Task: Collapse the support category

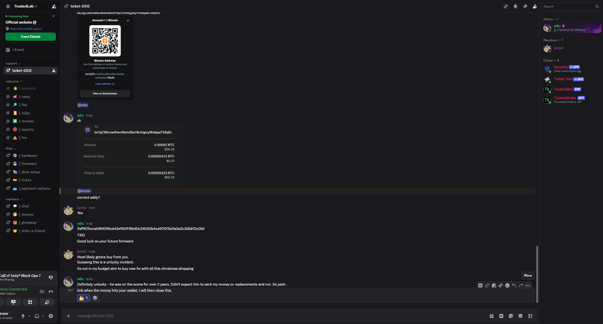Action: point(13,63)
